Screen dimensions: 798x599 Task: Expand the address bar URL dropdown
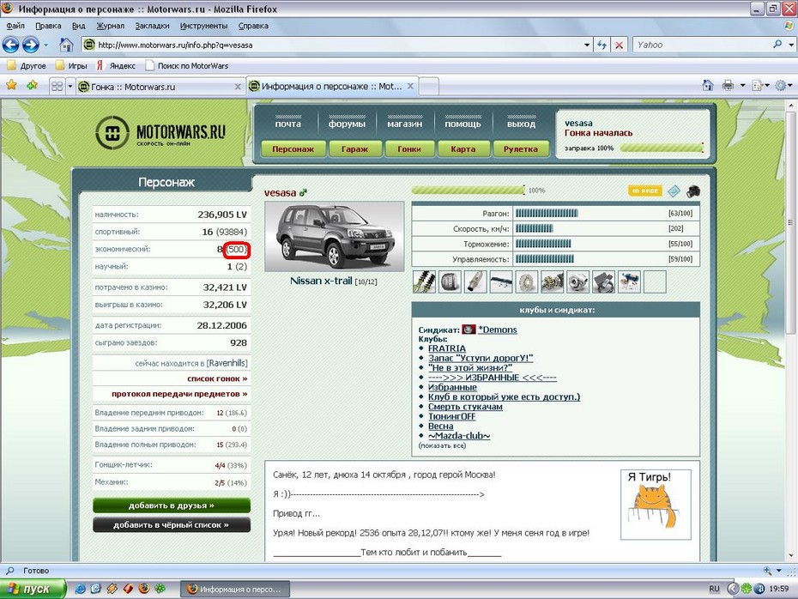[x=587, y=45]
